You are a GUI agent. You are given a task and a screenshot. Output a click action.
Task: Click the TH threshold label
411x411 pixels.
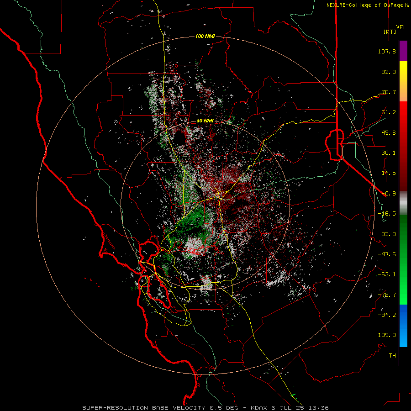tap(392, 356)
